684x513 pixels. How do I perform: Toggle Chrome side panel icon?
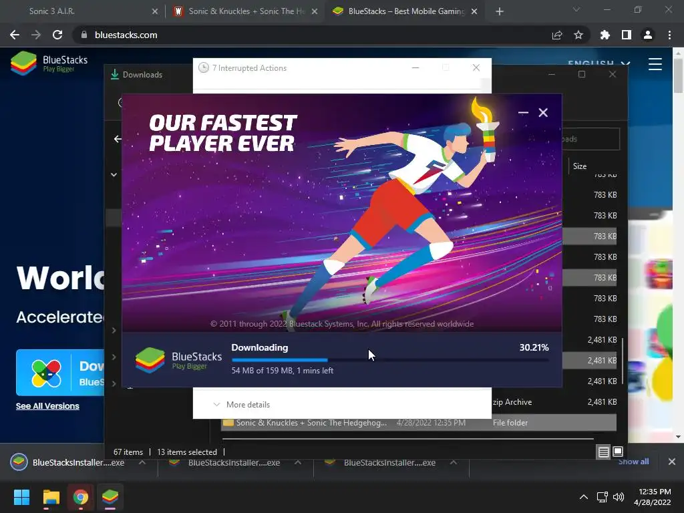pos(627,35)
